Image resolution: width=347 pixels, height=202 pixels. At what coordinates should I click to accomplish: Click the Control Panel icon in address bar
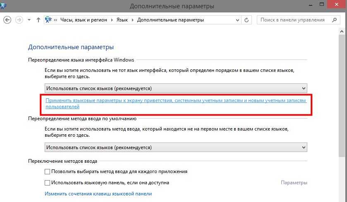49,20
